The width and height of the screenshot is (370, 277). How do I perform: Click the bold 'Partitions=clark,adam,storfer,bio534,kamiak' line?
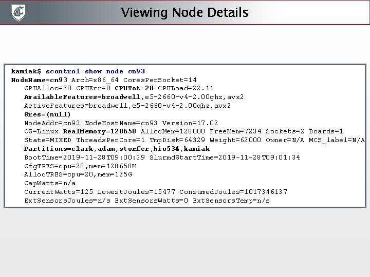[117, 149]
